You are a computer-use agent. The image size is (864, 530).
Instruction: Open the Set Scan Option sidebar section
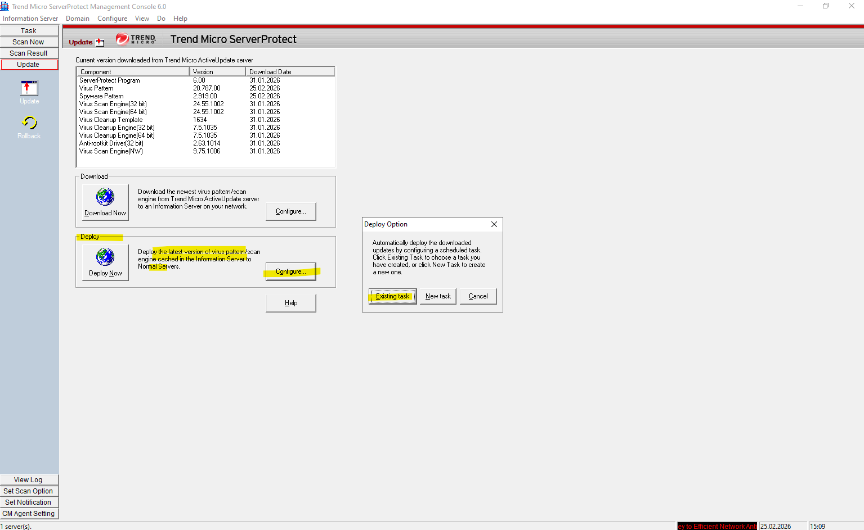pyautogui.click(x=29, y=491)
